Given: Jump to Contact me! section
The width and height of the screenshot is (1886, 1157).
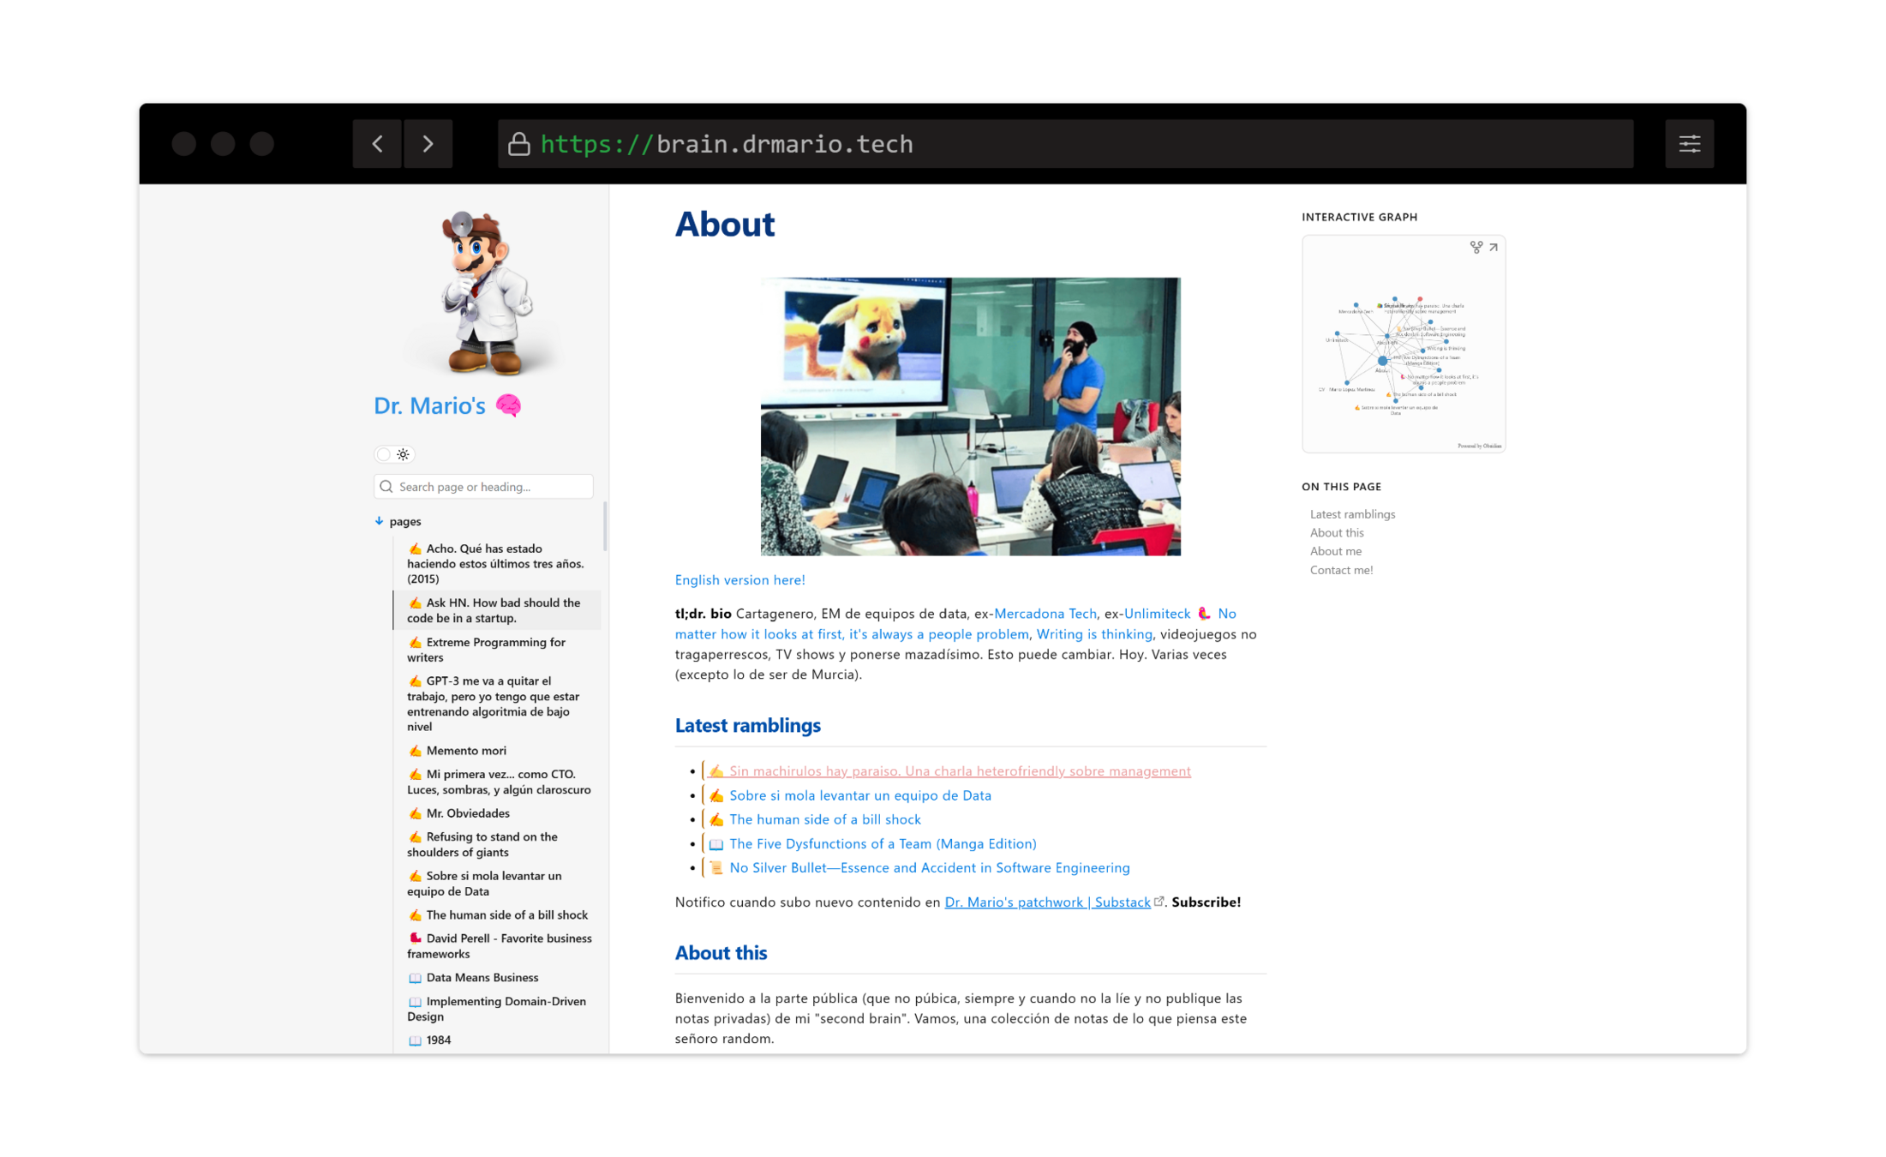Looking at the screenshot, I should pyautogui.click(x=1341, y=570).
